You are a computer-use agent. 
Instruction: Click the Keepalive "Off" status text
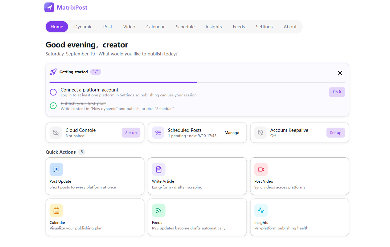[x=273, y=136]
